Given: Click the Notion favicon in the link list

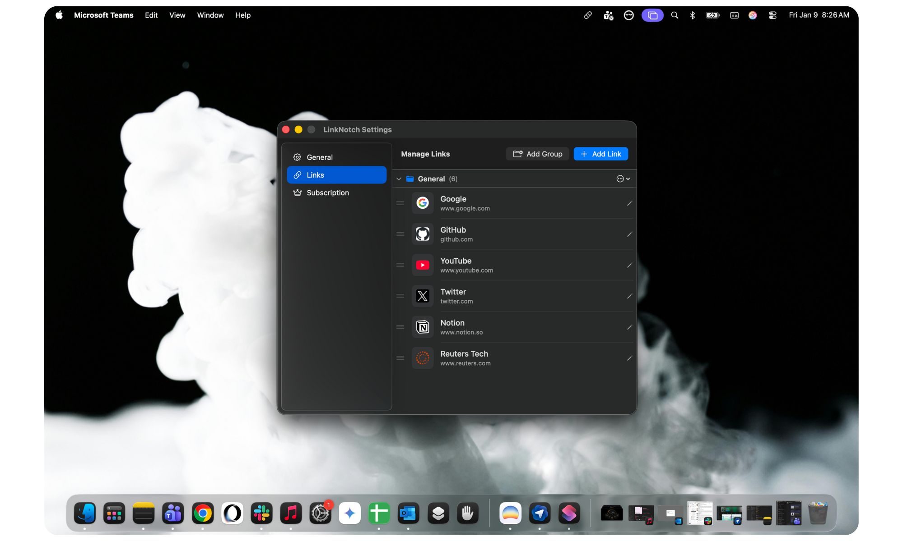Looking at the screenshot, I should pyautogui.click(x=422, y=327).
